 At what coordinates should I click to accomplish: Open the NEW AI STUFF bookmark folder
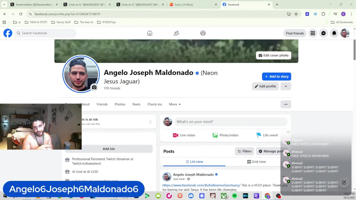point(36,22)
